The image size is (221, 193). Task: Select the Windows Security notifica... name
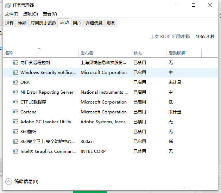tap(48, 73)
